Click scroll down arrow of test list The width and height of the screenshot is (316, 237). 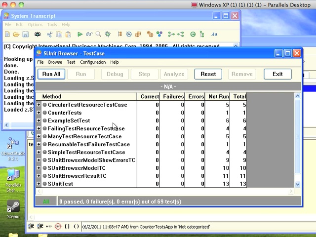pyautogui.click(x=298, y=184)
